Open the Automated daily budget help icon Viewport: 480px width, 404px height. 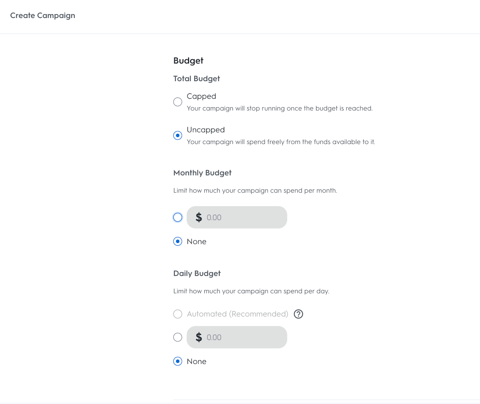pos(298,314)
